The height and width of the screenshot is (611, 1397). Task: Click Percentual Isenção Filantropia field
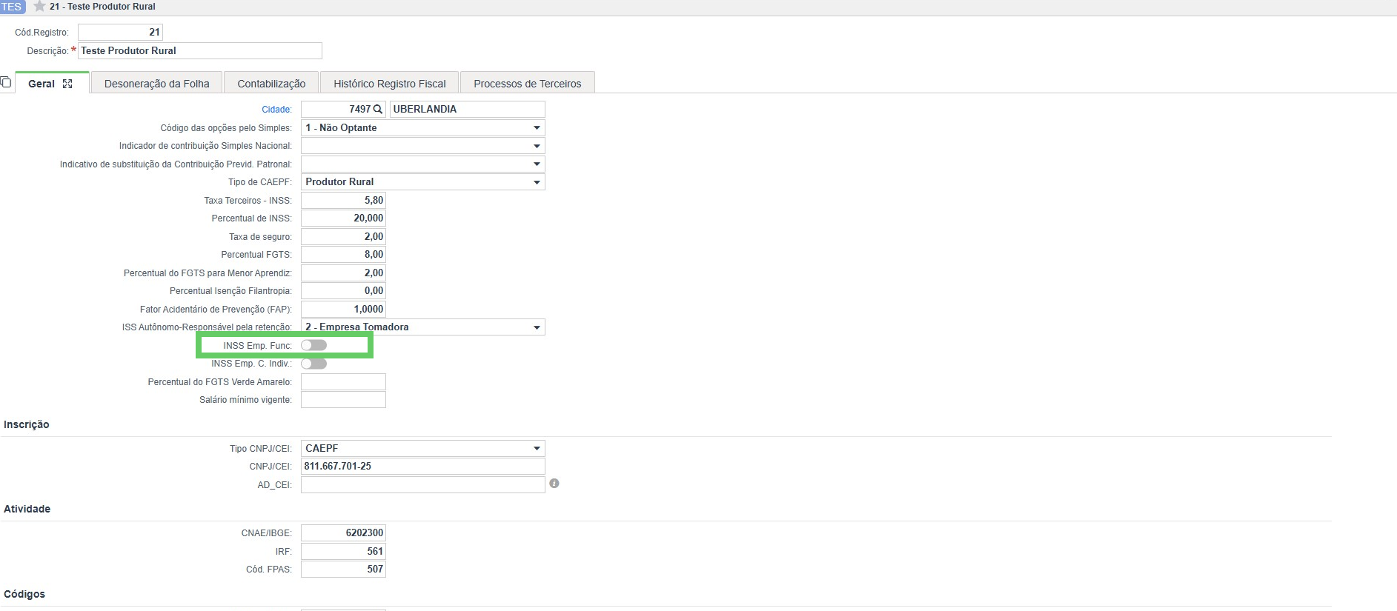point(343,291)
